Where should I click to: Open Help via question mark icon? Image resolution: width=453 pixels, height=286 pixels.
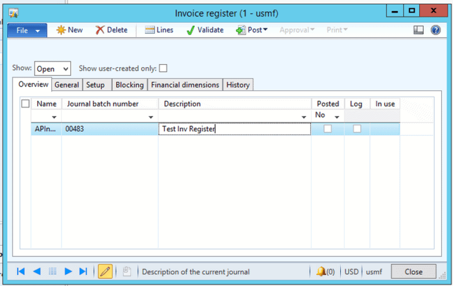[436, 30]
